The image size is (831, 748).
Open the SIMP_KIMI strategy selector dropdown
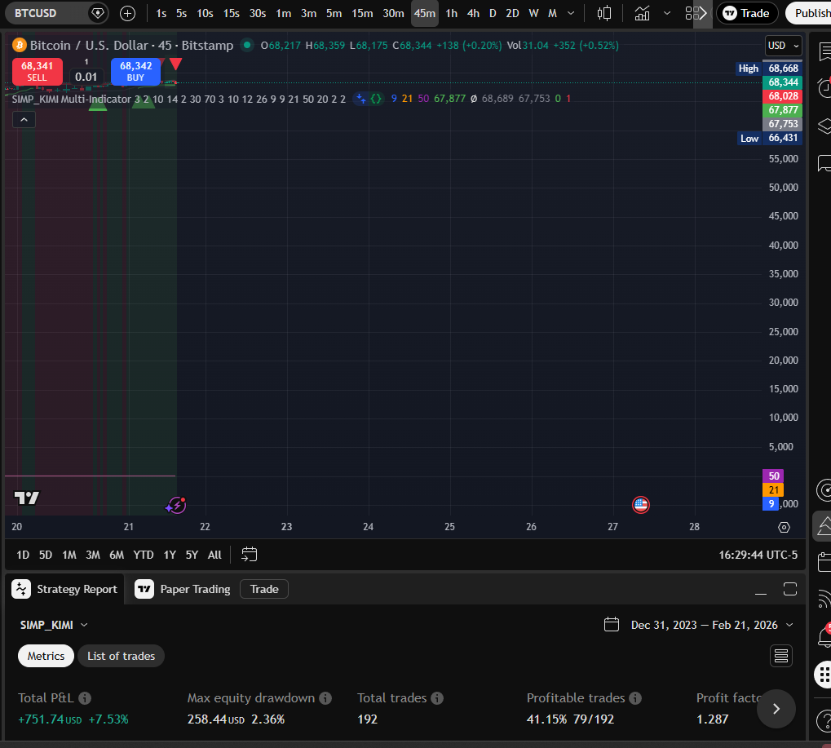point(54,624)
